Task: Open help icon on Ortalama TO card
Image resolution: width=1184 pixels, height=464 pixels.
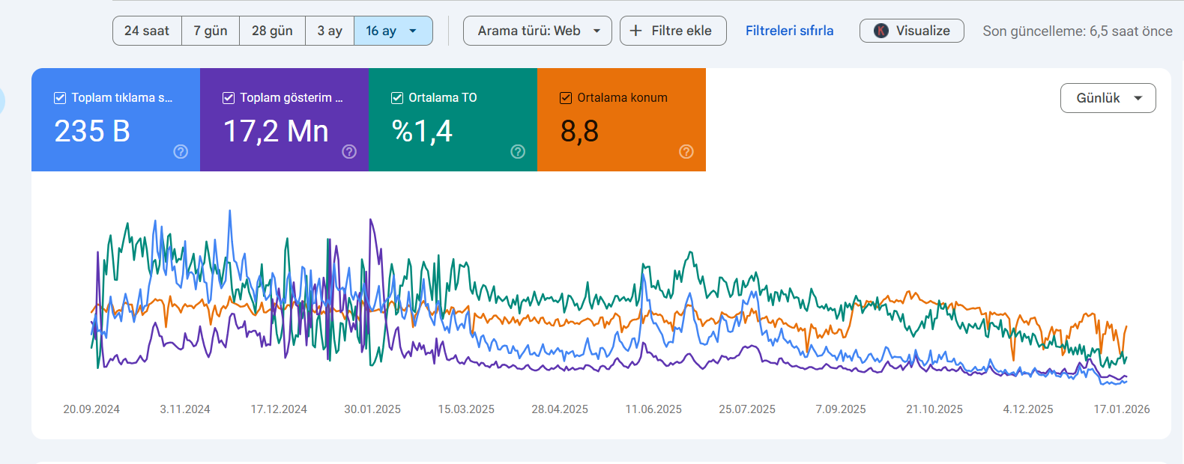Action: 518,152
